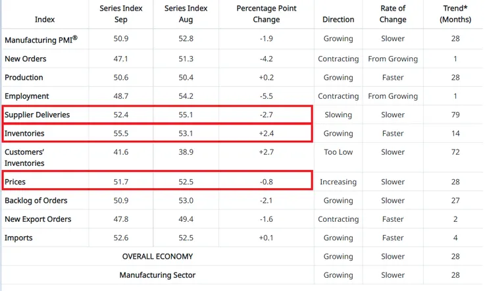Select the Trend (Months) column header
The height and width of the screenshot is (291, 487).
[457, 14]
